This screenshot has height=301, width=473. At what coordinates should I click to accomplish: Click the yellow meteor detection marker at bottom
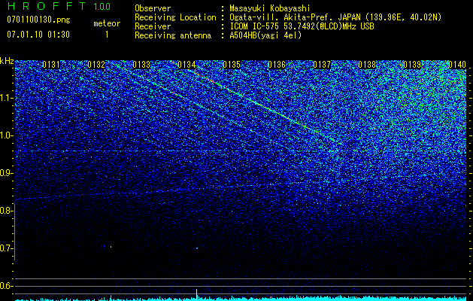coord(197,295)
